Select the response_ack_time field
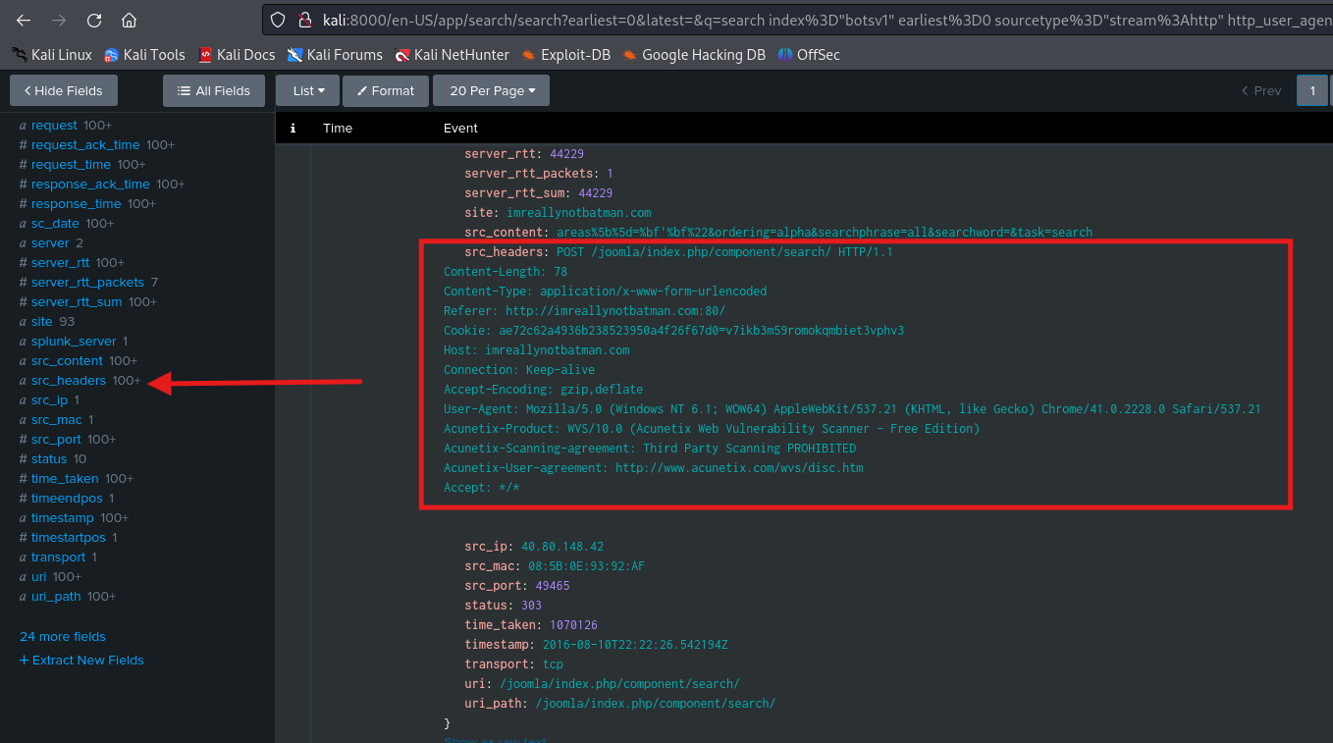This screenshot has height=743, width=1333. click(90, 185)
